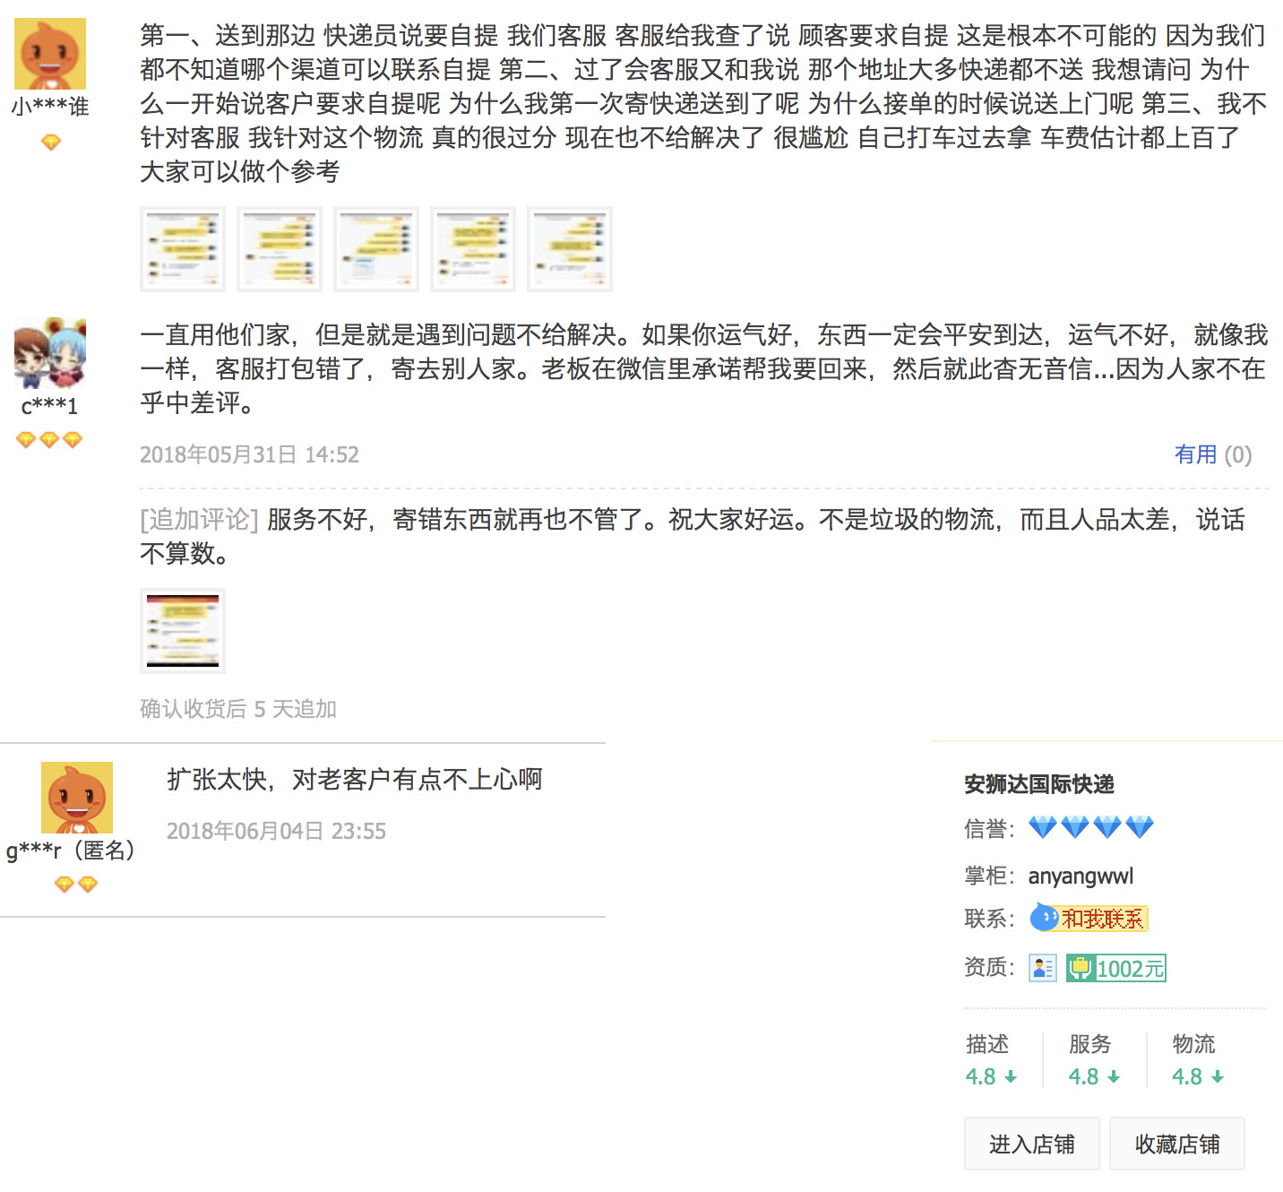Click the gold diamond badge under 小***谁
This screenshot has height=1192, width=1283.
coord(51,143)
